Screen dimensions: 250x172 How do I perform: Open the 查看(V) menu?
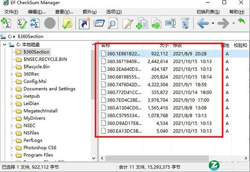(x=64, y=12)
